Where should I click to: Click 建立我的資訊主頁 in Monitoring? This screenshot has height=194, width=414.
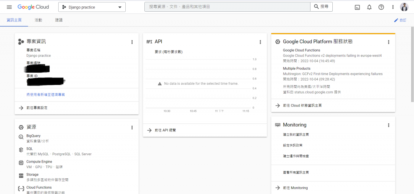click(x=296, y=135)
